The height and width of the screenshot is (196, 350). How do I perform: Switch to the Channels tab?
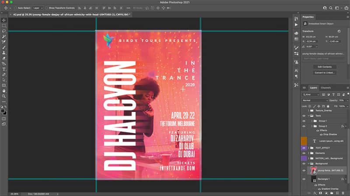pos(325,88)
